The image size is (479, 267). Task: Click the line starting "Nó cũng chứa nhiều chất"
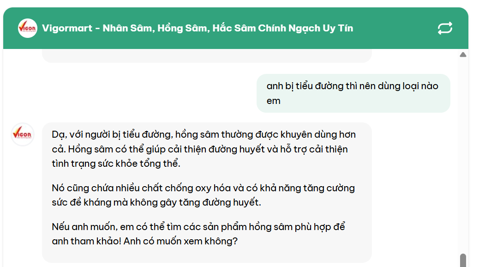(203, 188)
